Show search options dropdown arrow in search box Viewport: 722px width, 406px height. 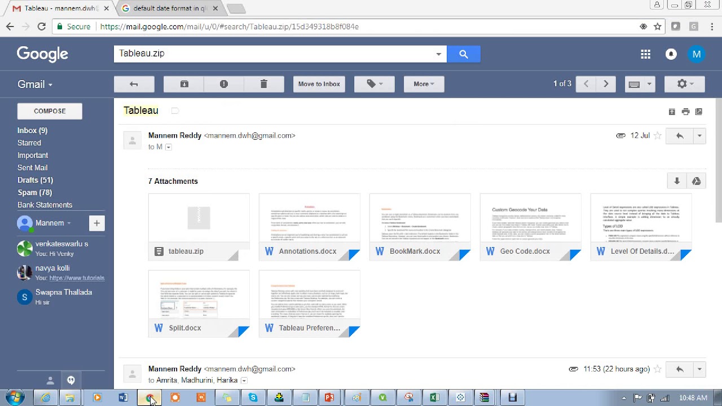438,54
